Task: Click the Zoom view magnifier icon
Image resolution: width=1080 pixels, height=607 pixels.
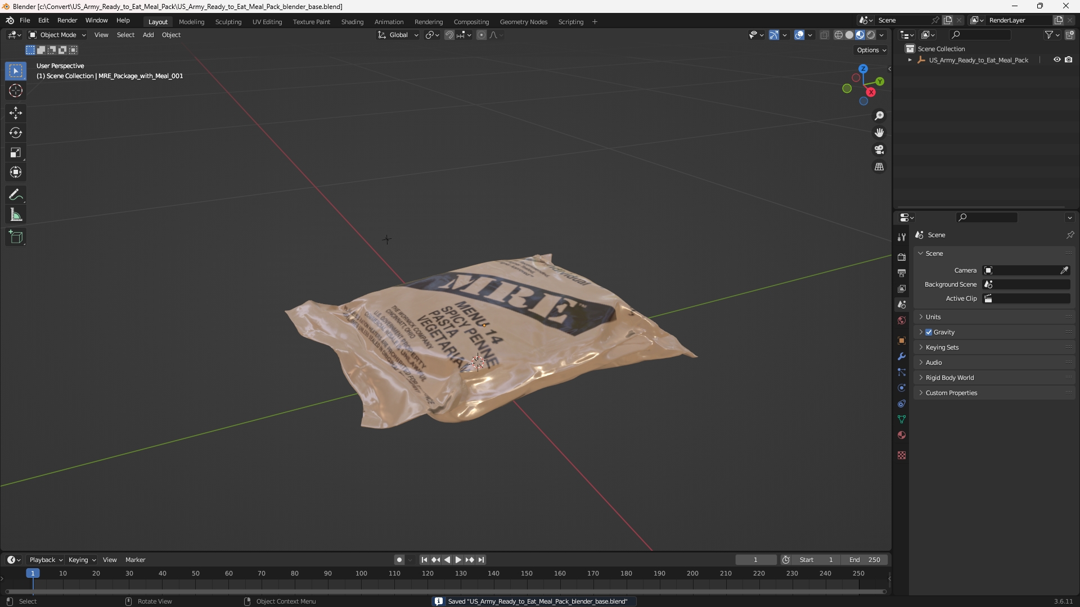Action: tap(879, 116)
